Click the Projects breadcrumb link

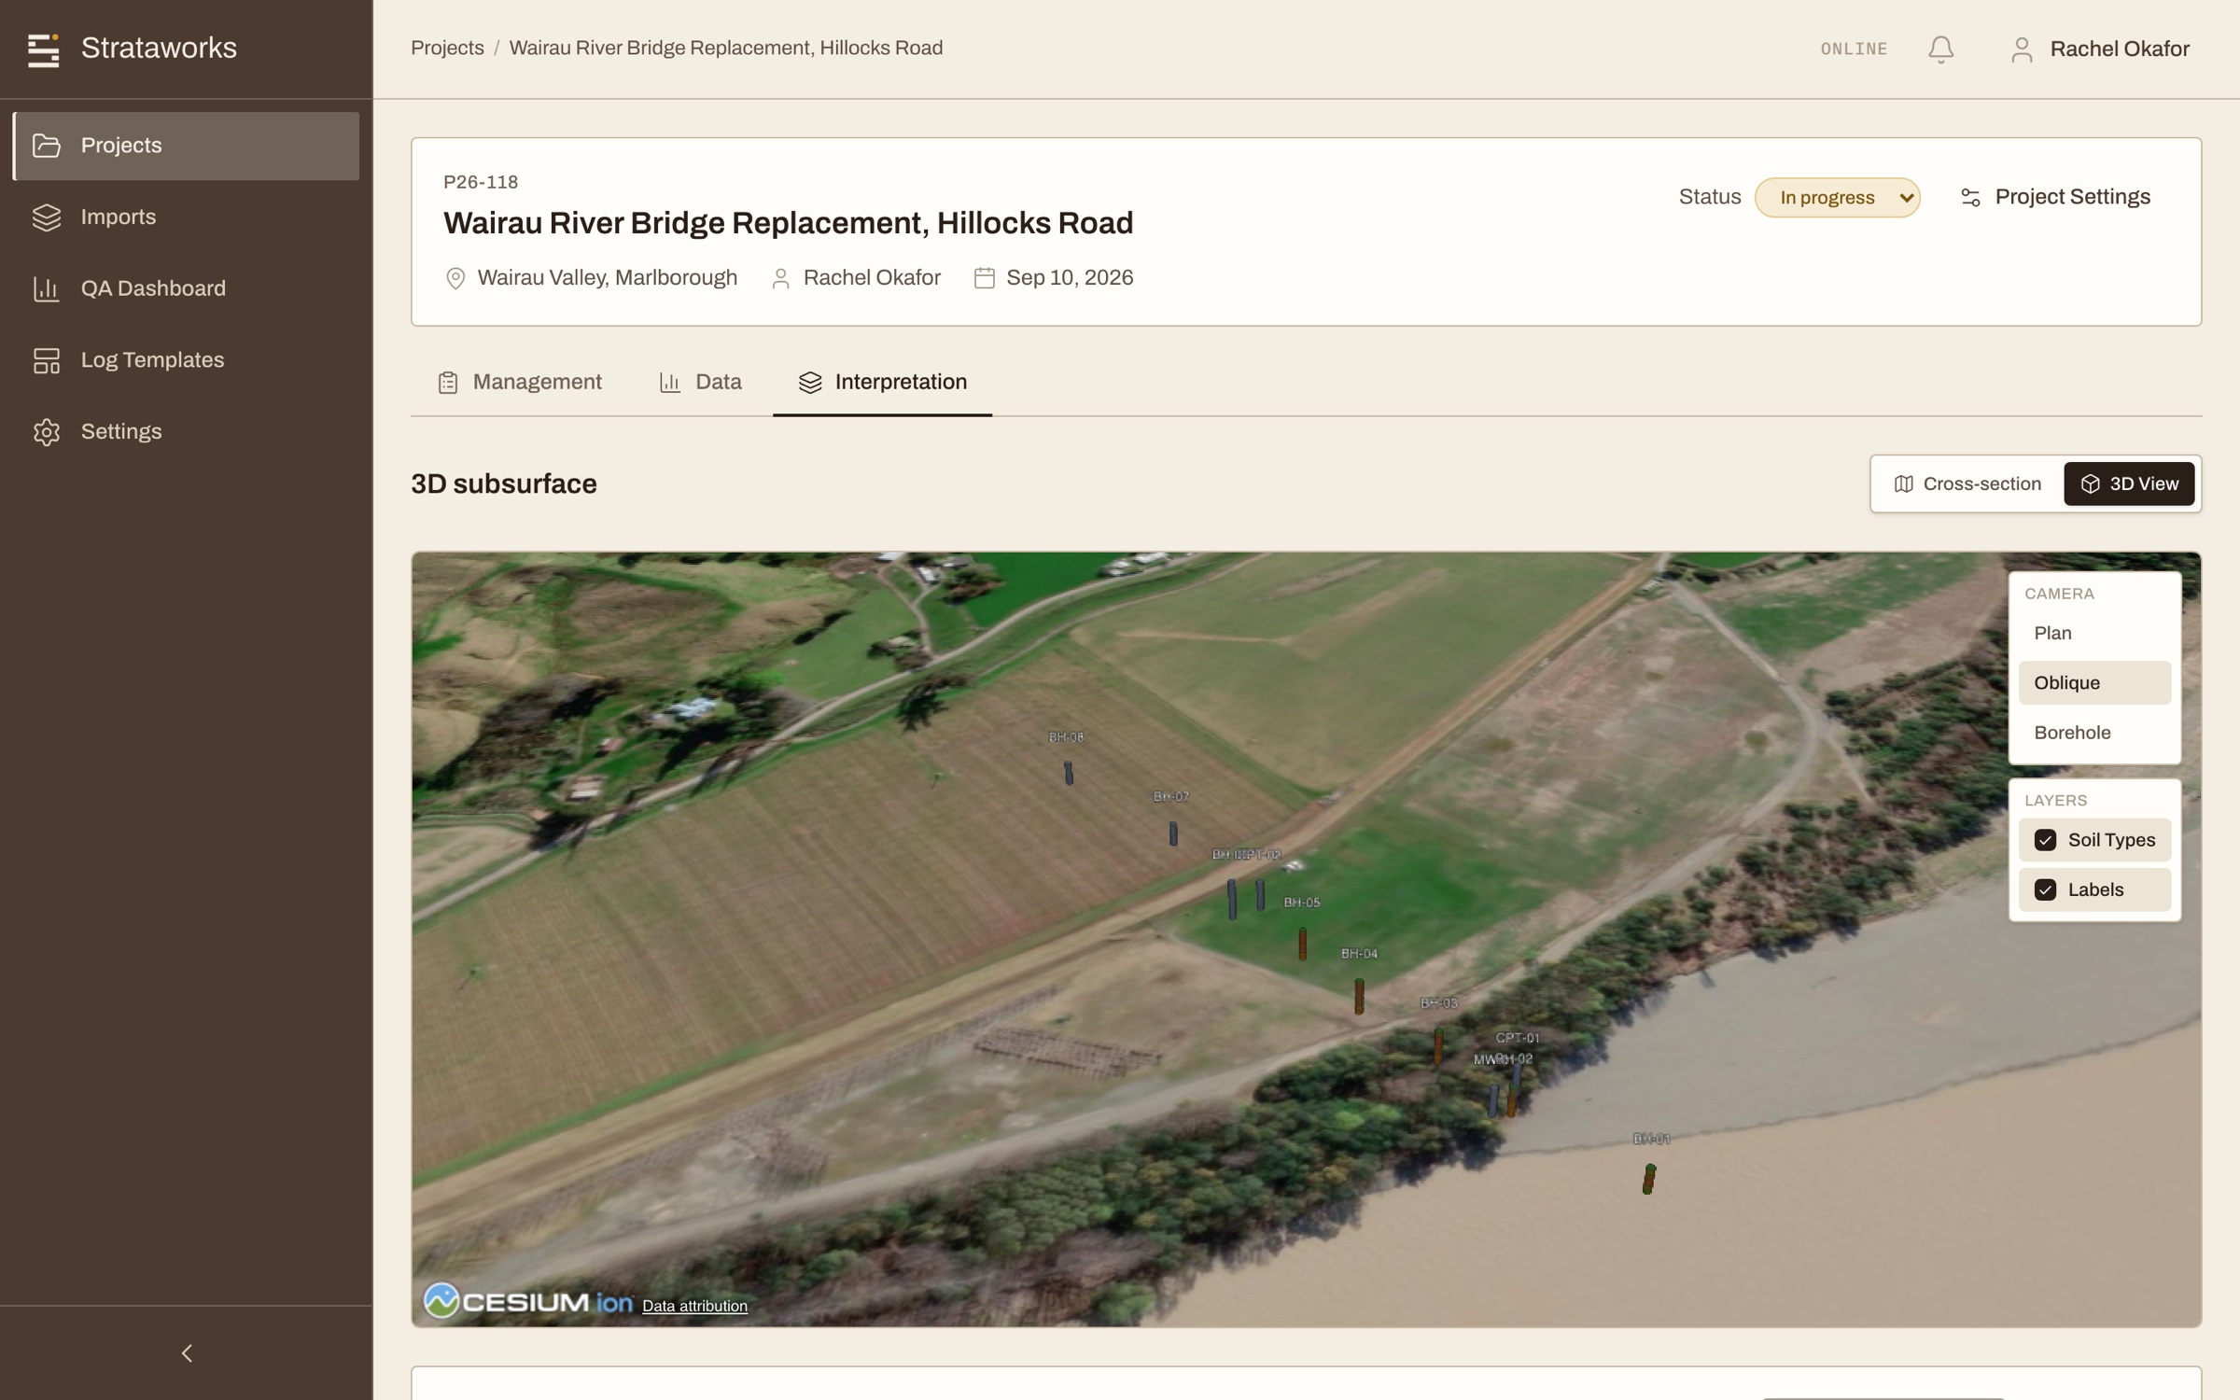(x=447, y=48)
